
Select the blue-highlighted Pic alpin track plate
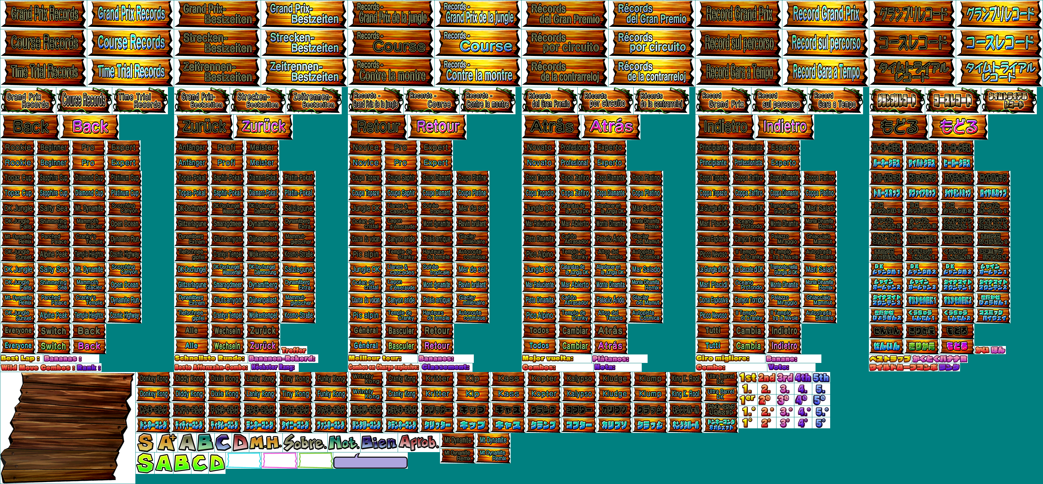(365, 315)
